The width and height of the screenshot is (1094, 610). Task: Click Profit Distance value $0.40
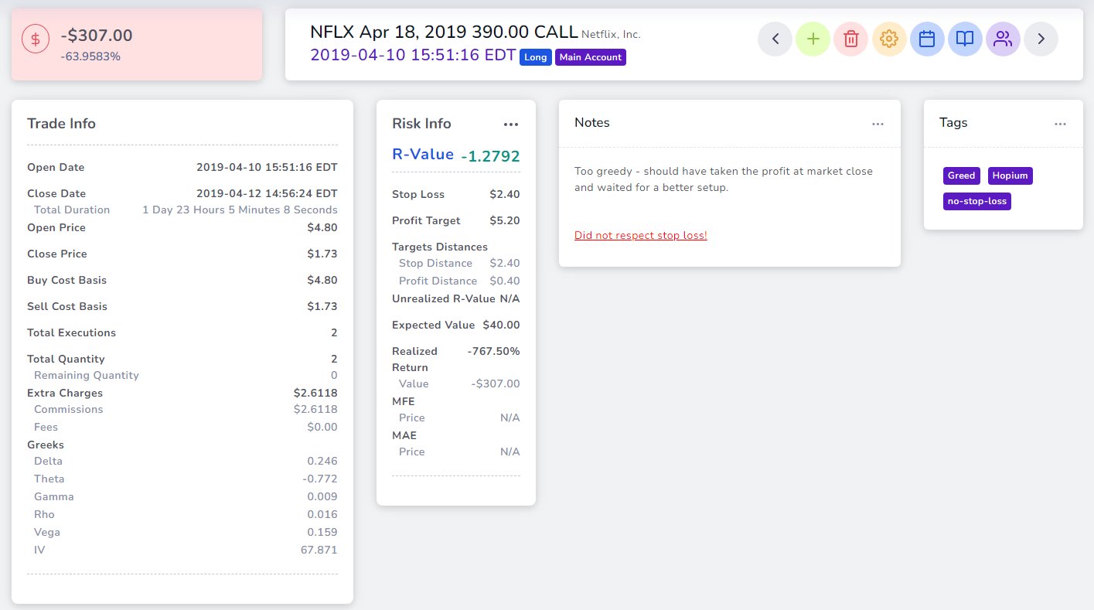505,281
